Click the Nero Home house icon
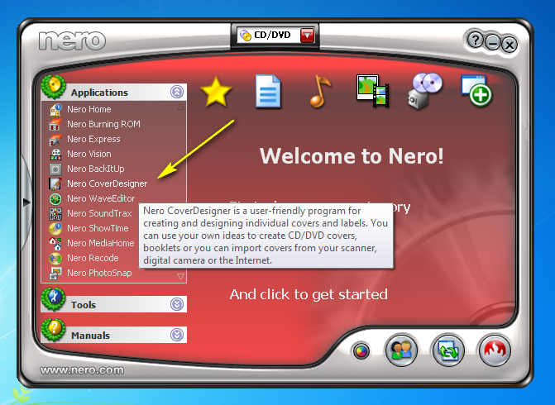Viewport: 555px width, 405px height. [55, 109]
